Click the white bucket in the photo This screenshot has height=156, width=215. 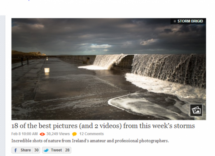click(47, 70)
